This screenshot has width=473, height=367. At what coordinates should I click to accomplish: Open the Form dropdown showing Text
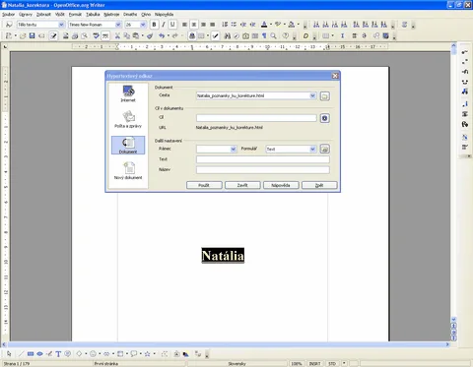point(312,149)
